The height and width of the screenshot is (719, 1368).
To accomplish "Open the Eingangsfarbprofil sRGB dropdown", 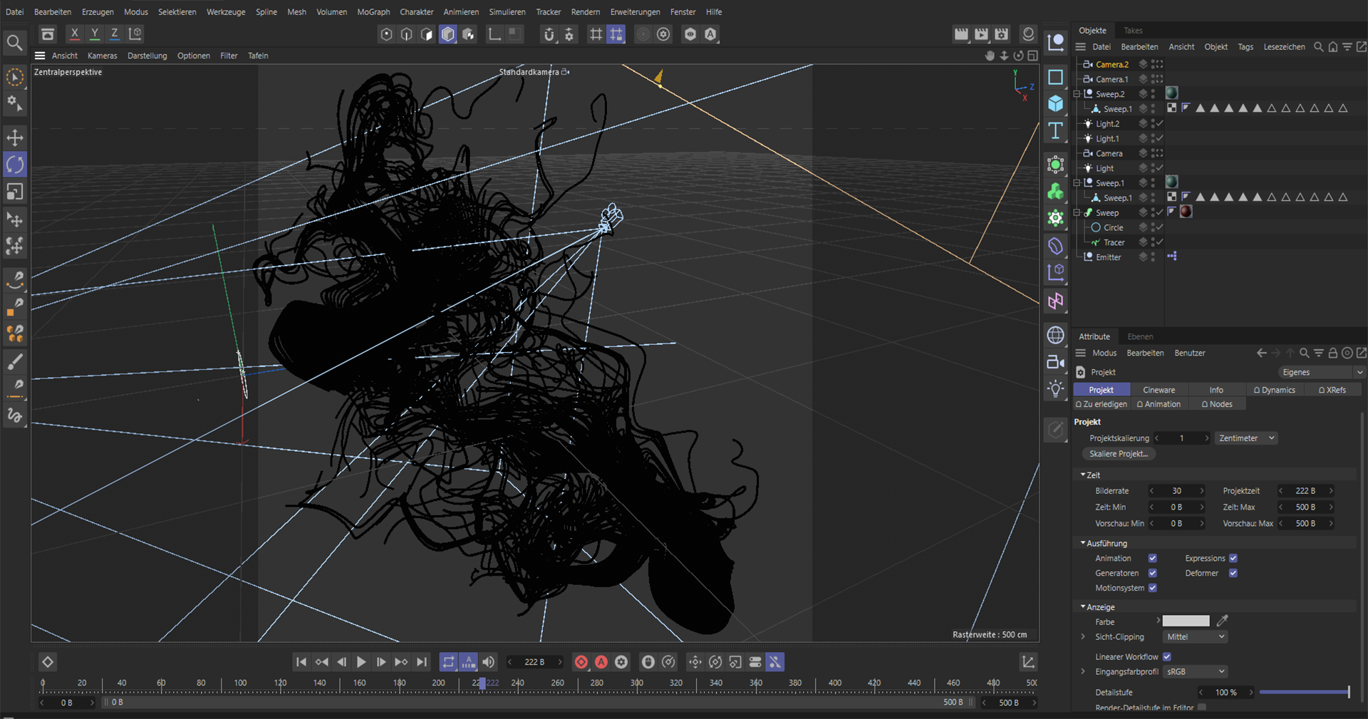I will click(1195, 671).
